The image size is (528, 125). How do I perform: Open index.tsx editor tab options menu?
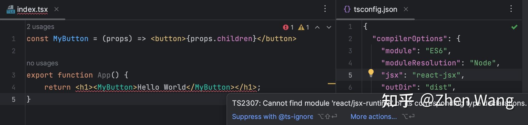(x=325, y=9)
